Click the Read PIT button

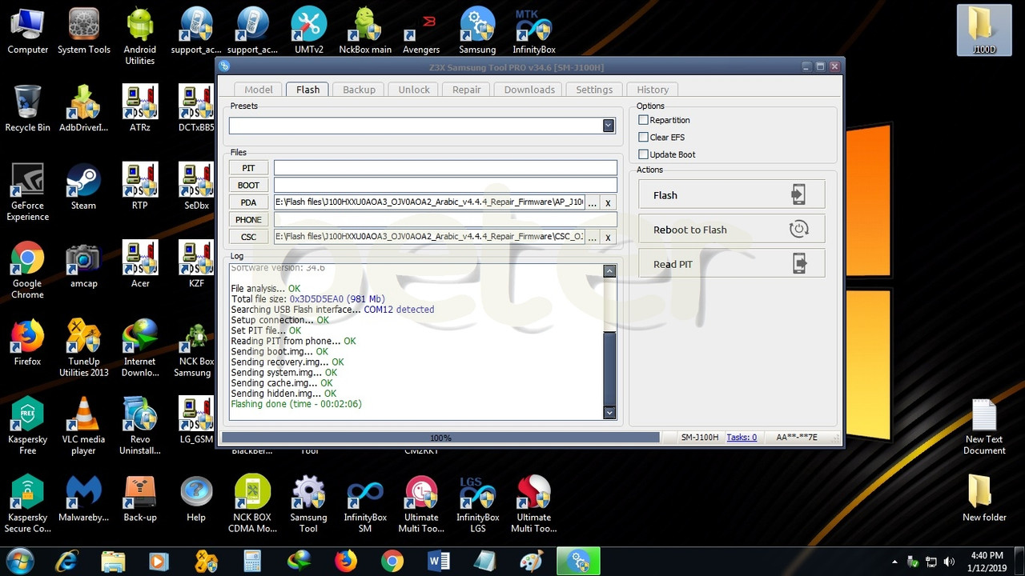pos(731,264)
